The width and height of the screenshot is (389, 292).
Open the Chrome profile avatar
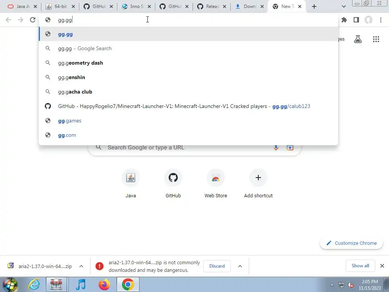[368, 20]
